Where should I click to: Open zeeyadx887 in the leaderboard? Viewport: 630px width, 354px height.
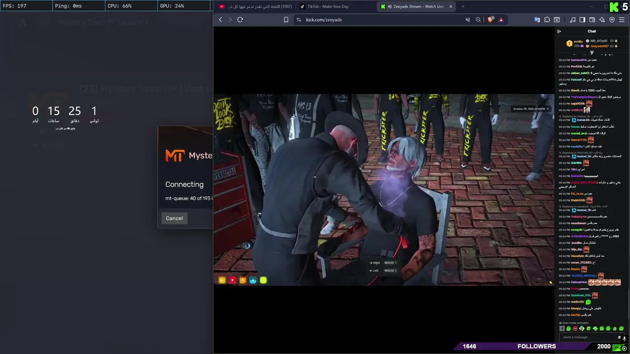pyautogui.click(x=599, y=46)
